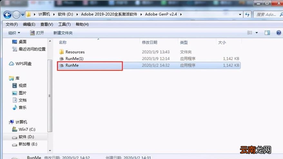Open the 查看(V) menu

point(46,24)
